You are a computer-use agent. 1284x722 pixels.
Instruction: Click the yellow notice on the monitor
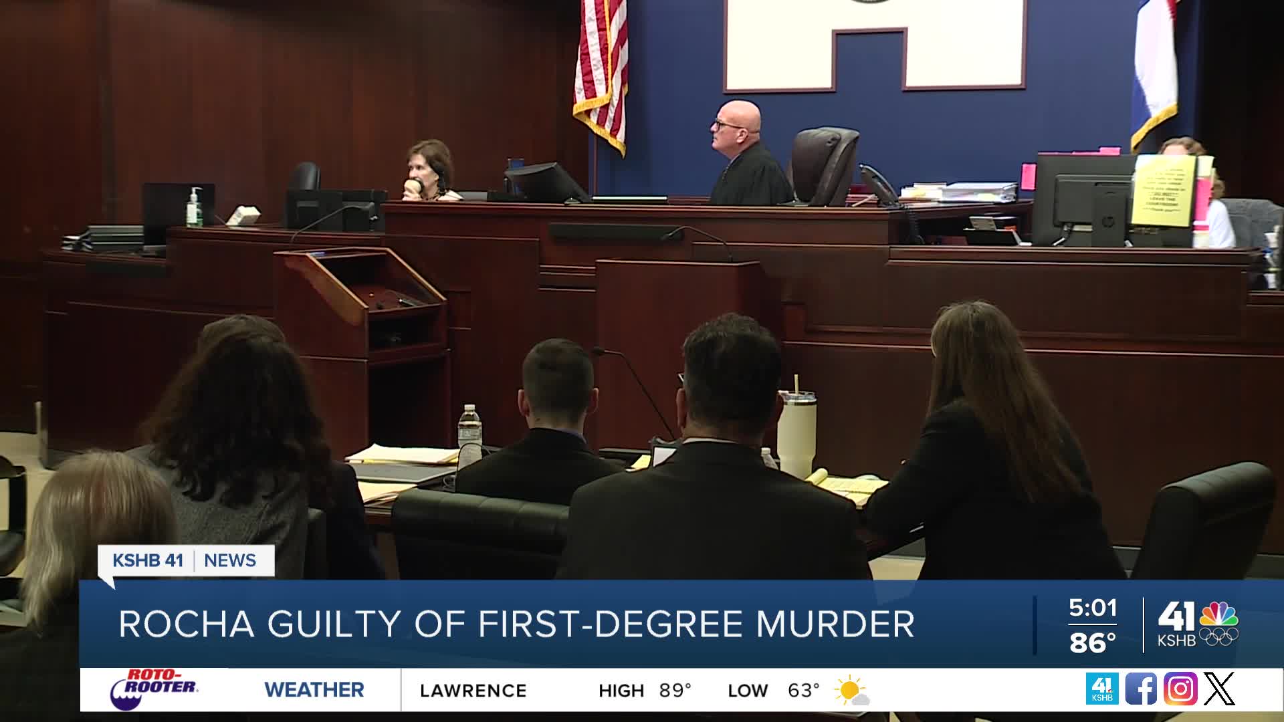(x=1164, y=191)
